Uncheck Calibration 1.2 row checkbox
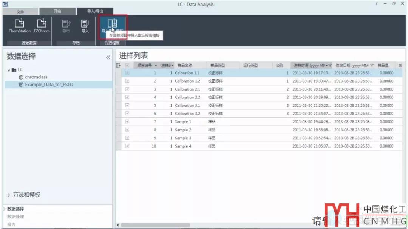408x229 pixels. pos(127,81)
